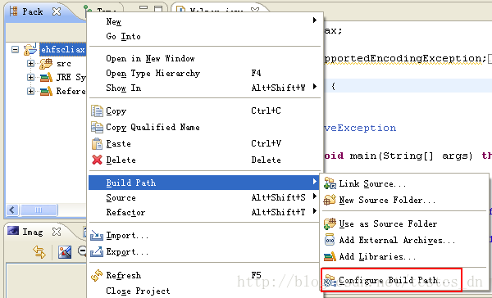Click the src package folder icon
The image size is (492, 298).
pyautogui.click(x=46, y=64)
